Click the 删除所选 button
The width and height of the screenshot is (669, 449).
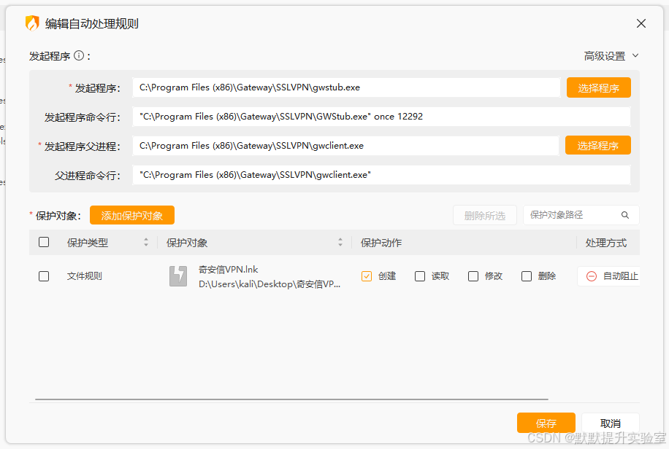[x=485, y=215]
